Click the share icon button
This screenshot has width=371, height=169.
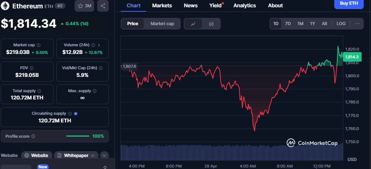pos(103,6)
